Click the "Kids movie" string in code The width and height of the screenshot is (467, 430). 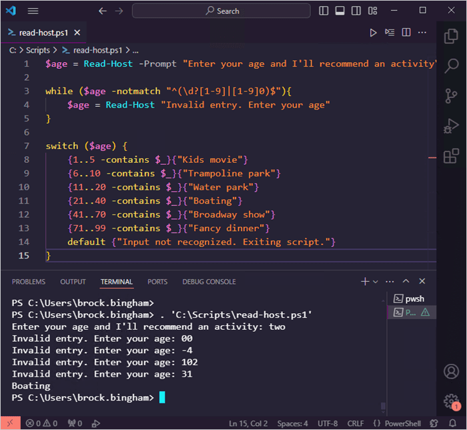click(x=210, y=160)
